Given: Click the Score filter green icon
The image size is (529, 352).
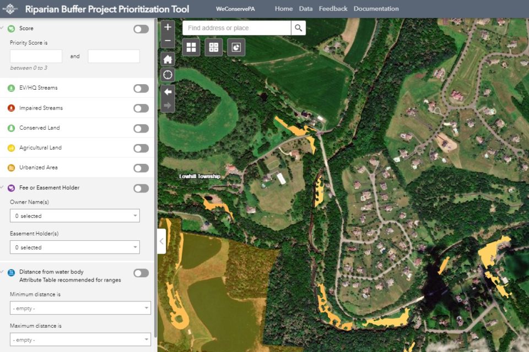Looking at the screenshot, I should click(x=11, y=29).
